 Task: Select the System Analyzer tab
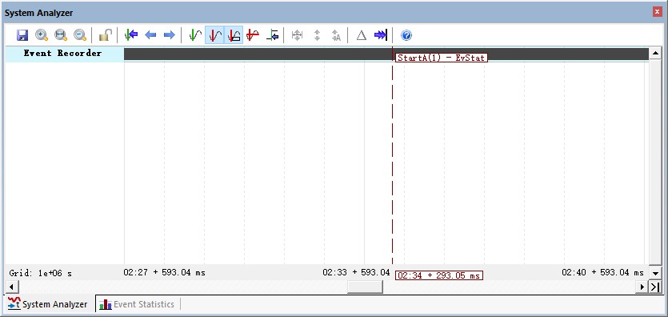[x=48, y=304]
